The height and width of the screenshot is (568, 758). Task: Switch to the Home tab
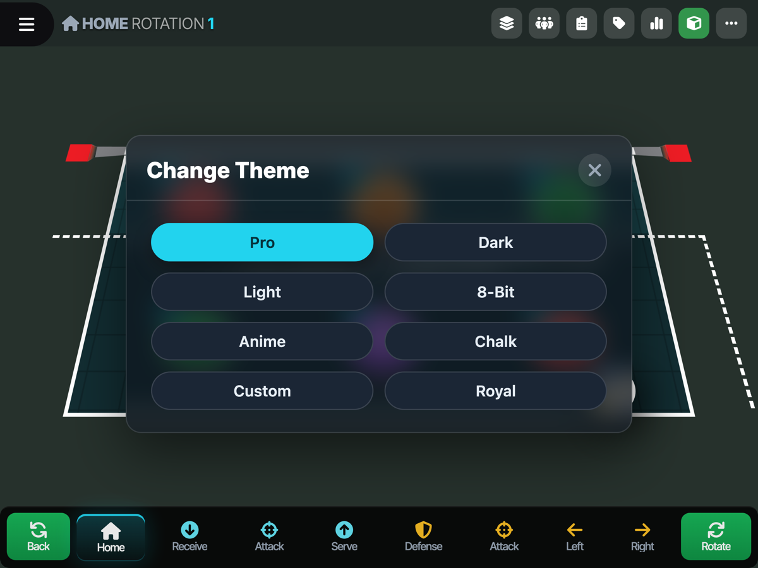111,537
